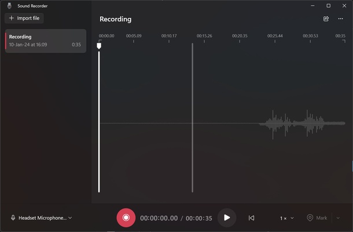Click the 00:10.17 timeline tick label
This screenshot has height=232, width=353.
coord(169,35)
